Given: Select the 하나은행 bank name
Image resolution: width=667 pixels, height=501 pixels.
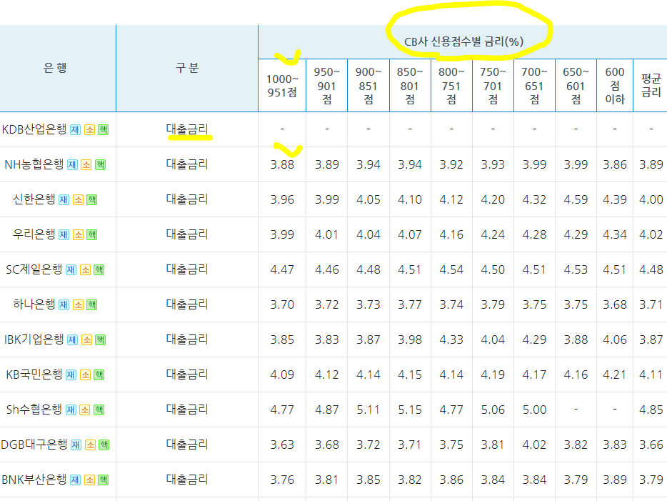Looking at the screenshot, I should [34, 304].
